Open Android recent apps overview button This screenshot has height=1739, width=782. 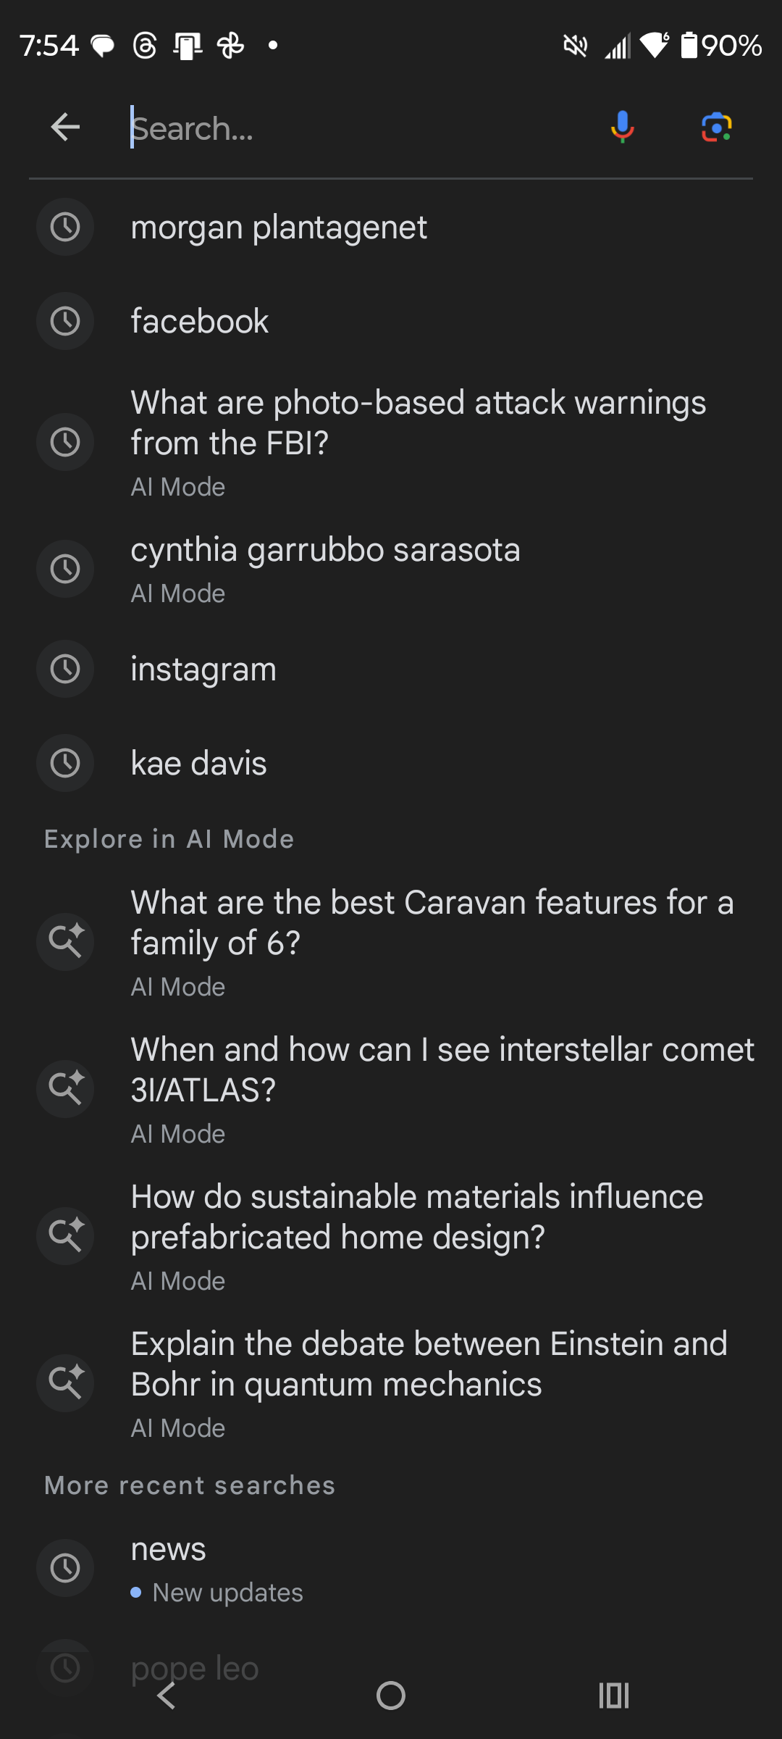coord(613,1696)
